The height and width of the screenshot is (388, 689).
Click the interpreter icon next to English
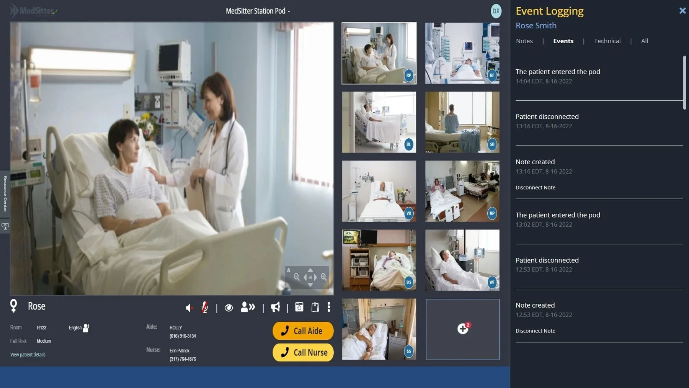click(86, 328)
